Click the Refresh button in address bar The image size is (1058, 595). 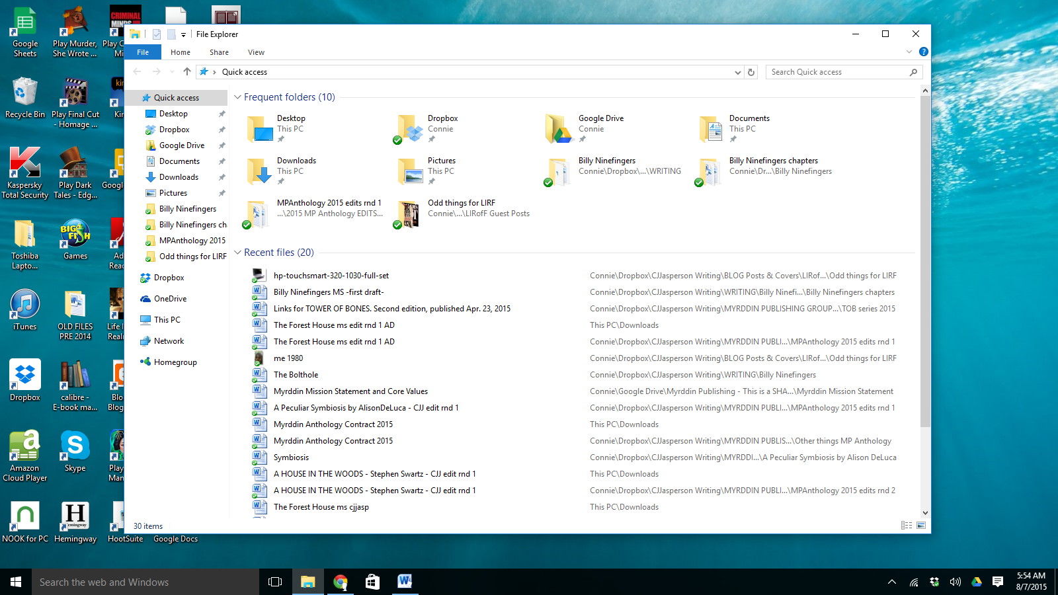(751, 72)
